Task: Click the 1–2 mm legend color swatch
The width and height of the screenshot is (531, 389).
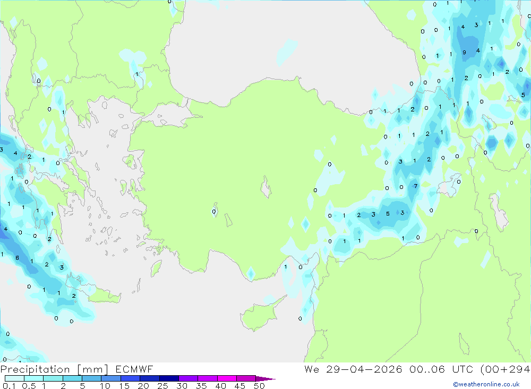Action: (53, 378)
